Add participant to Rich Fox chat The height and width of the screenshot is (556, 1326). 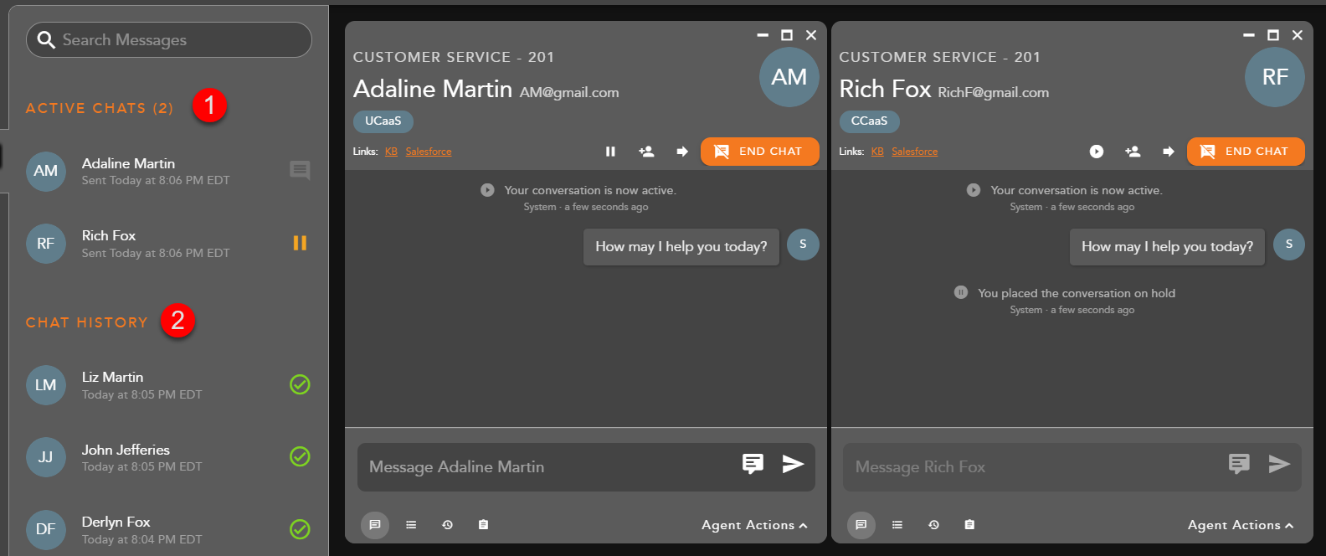1133,152
